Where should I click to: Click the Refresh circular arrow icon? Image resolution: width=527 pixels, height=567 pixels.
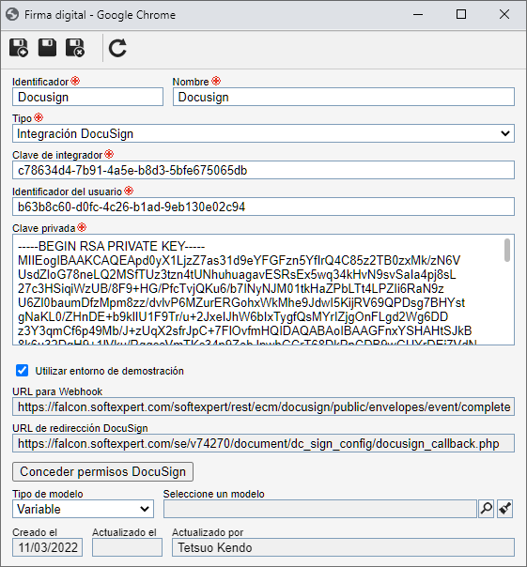click(117, 48)
